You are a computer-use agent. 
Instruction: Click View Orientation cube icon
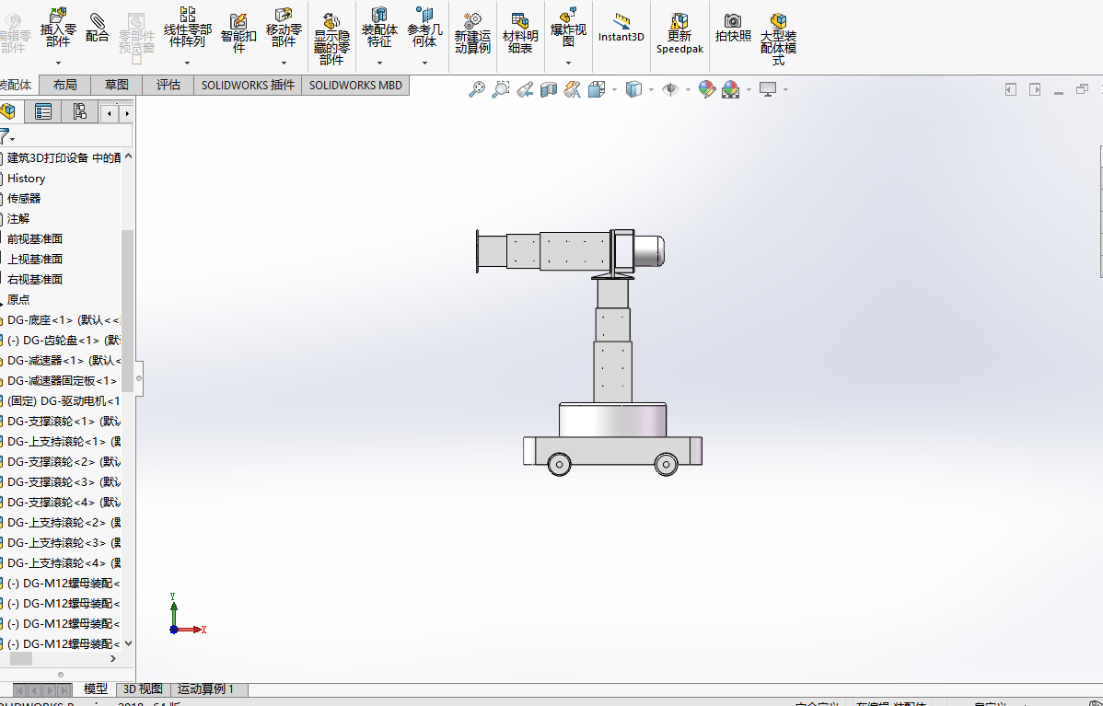click(x=597, y=89)
